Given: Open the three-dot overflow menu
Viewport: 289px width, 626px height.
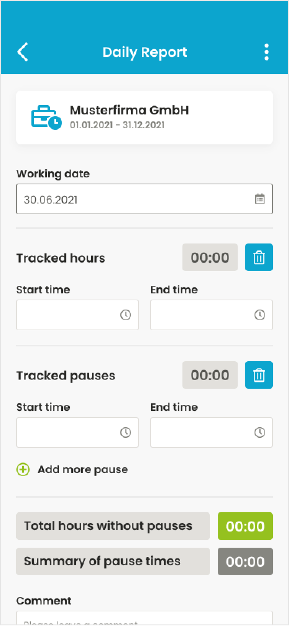Looking at the screenshot, I should pos(266,52).
